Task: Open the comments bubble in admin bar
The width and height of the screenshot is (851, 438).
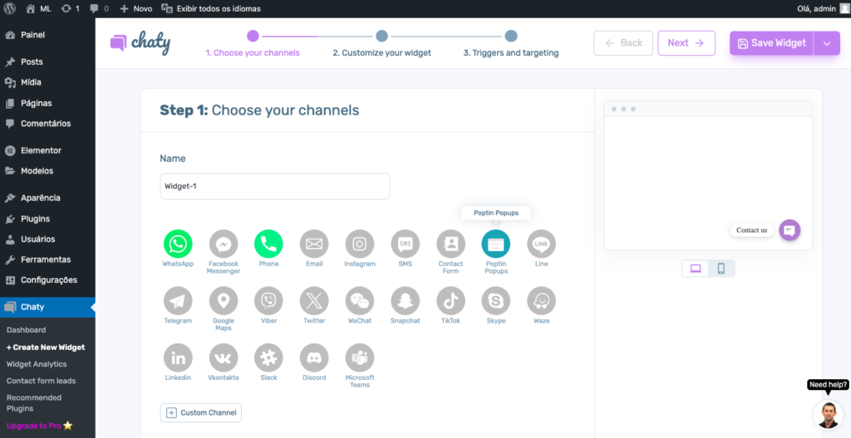Action: point(99,8)
